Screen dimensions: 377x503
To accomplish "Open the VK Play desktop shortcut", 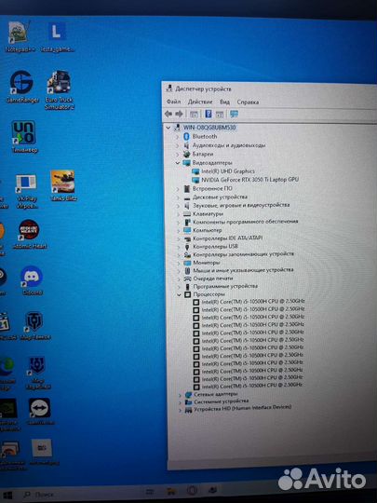I will click(x=26, y=191).
